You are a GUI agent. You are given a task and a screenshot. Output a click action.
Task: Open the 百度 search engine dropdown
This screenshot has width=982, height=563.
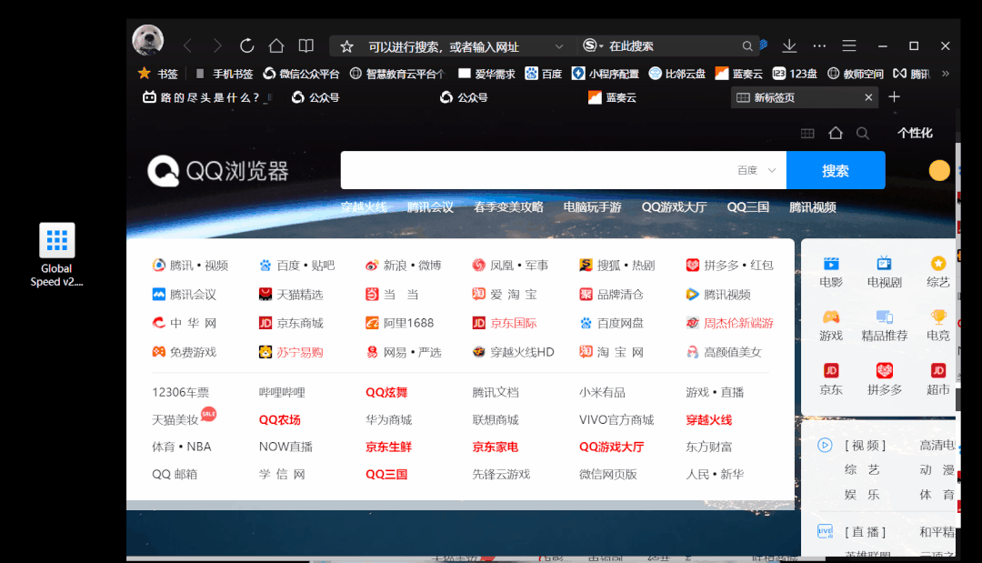757,170
